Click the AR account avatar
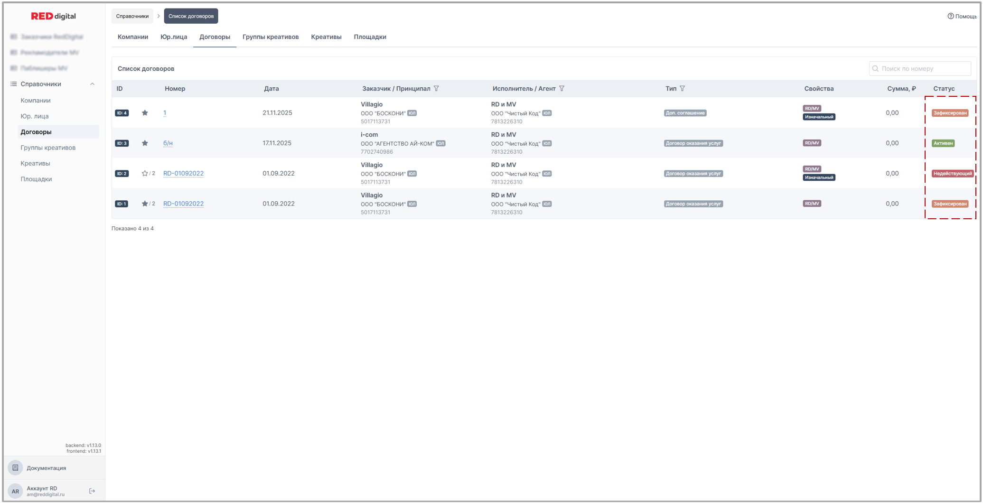 point(15,491)
